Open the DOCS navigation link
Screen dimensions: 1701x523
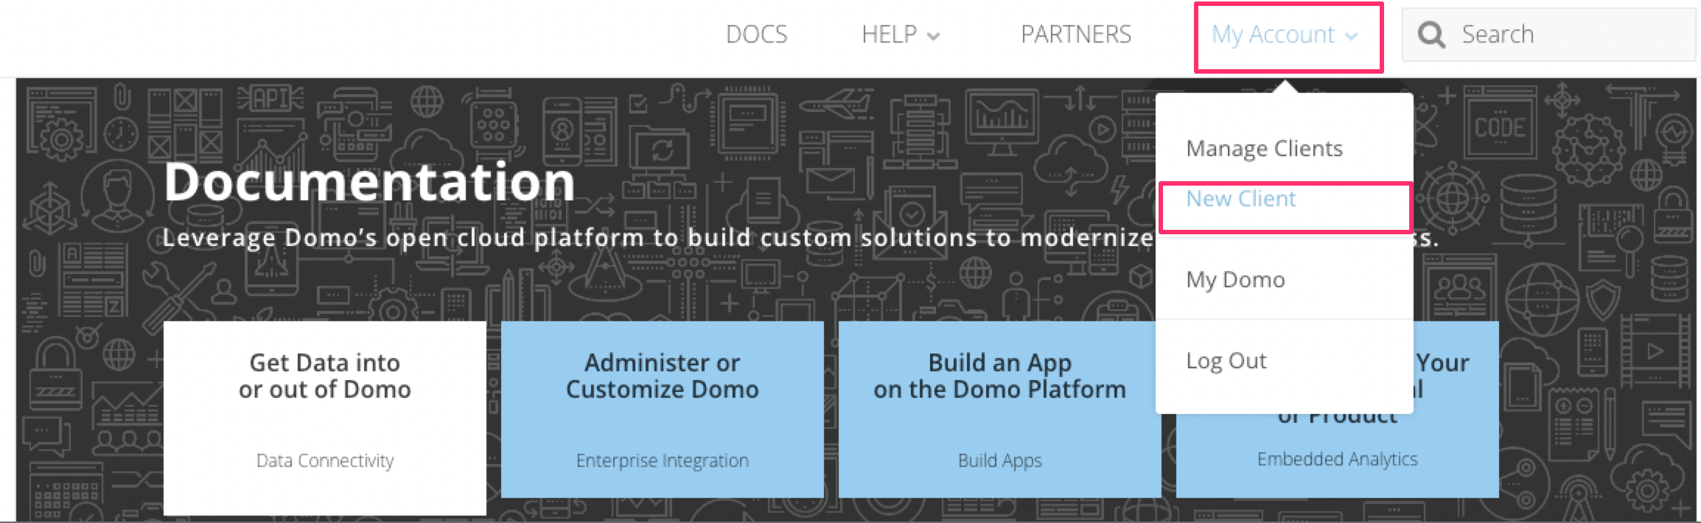(x=756, y=35)
